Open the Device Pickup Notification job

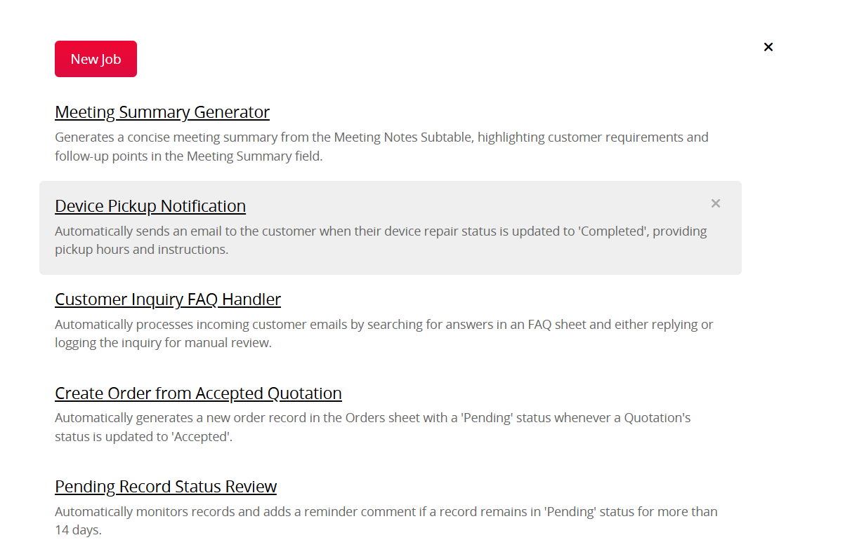click(150, 206)
